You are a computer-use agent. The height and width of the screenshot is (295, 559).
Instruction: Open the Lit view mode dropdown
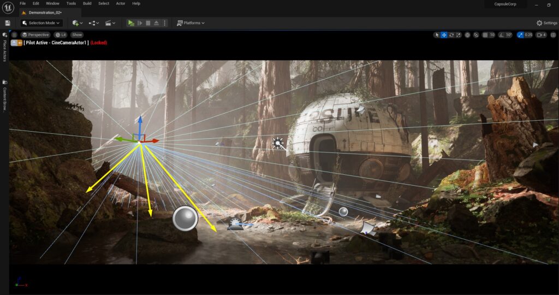pos(61,35)
